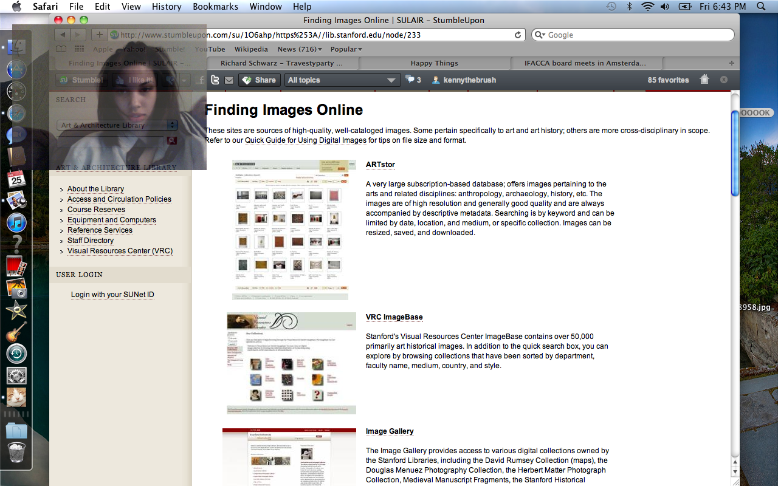Expand the News (716) bookmarks folder
The image size is (778, 486).
(x=297, y=49)
